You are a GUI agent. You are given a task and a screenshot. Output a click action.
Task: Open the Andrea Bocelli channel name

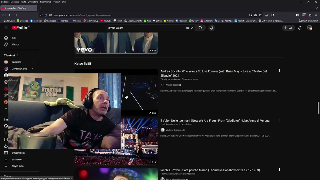pos(172,85)
